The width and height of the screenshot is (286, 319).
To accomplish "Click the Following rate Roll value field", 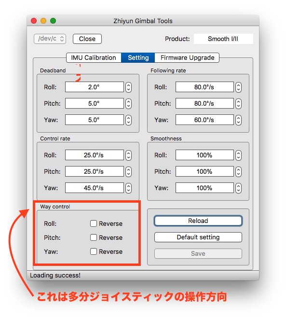I will [x=204, y=87].
